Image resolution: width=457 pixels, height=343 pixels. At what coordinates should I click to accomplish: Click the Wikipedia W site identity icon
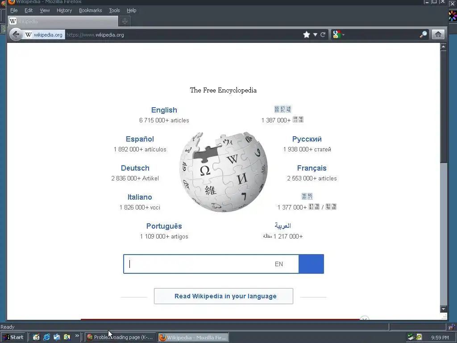click(x=28, y=35)
